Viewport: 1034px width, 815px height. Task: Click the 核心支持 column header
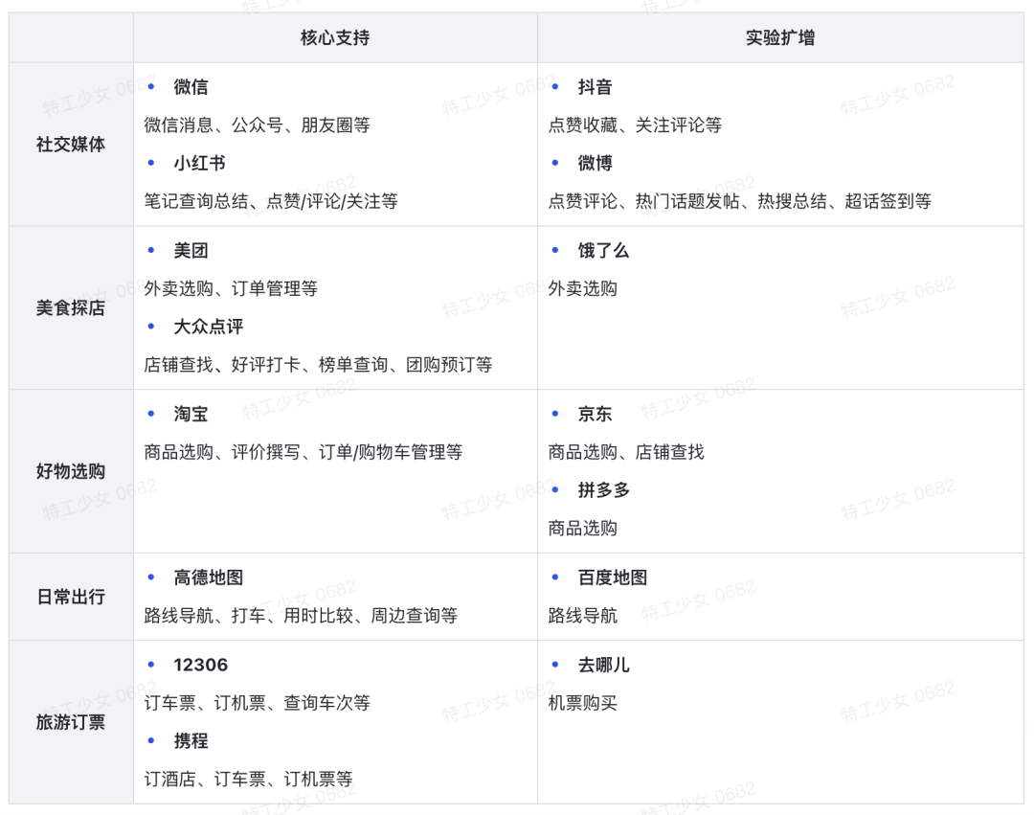click(x=335, y=37)
